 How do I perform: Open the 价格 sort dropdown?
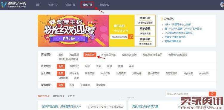[71, 96]
